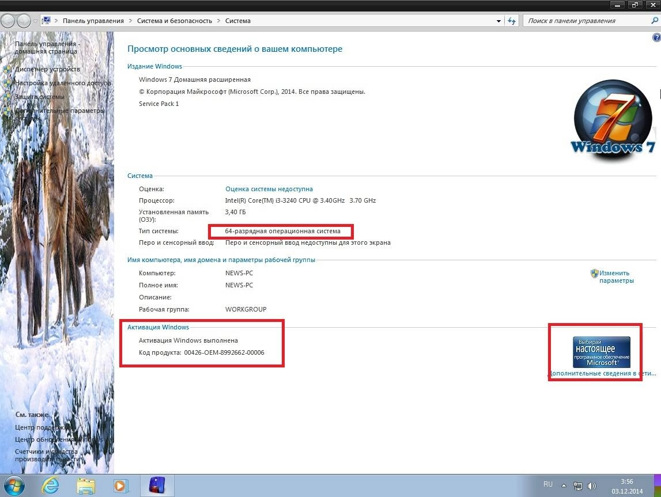
Task: Open Windows Media Player on taskbar
Action: click(120, 486)
